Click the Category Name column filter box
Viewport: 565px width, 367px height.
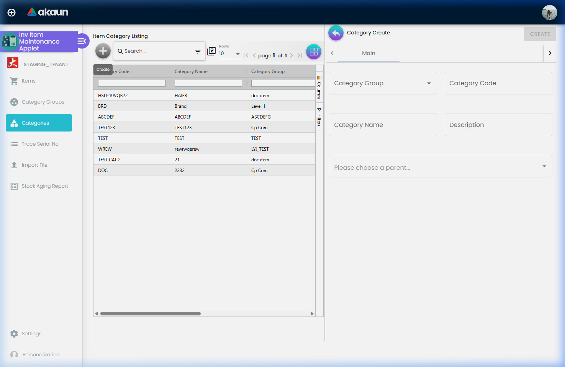pos(208,83)
